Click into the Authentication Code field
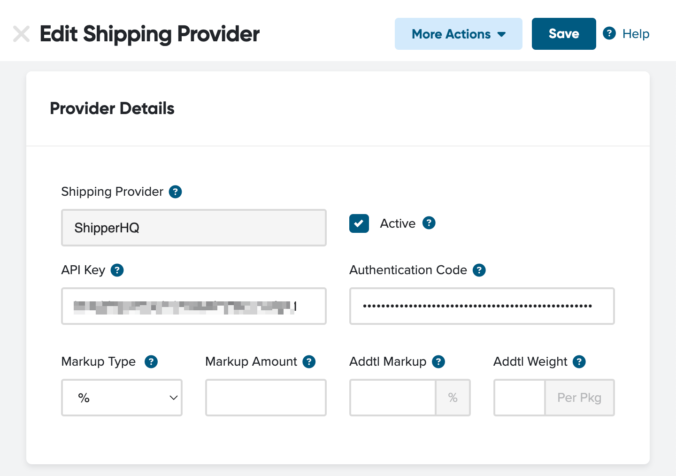This screenshot has width=676, height=476. coord(482,306)
